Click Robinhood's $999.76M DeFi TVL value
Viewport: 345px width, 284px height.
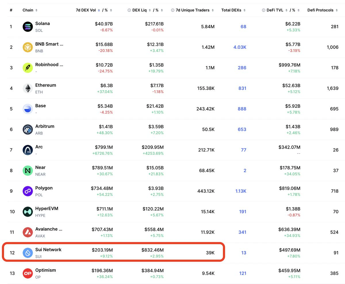click(x=290, y=65)
